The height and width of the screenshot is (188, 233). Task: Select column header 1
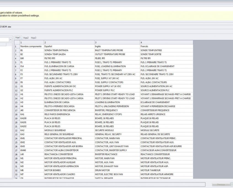(x=32, y=42)
